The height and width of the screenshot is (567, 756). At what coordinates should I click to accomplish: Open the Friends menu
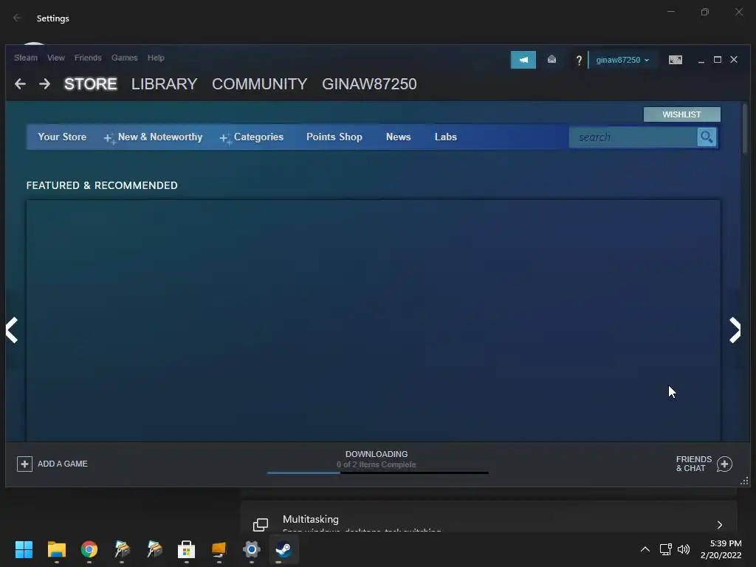coord(88,58)
